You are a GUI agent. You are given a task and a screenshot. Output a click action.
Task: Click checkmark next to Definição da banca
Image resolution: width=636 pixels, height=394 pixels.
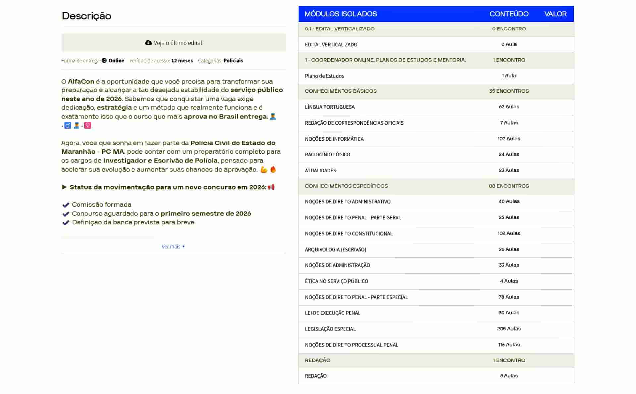coord(66,223)
